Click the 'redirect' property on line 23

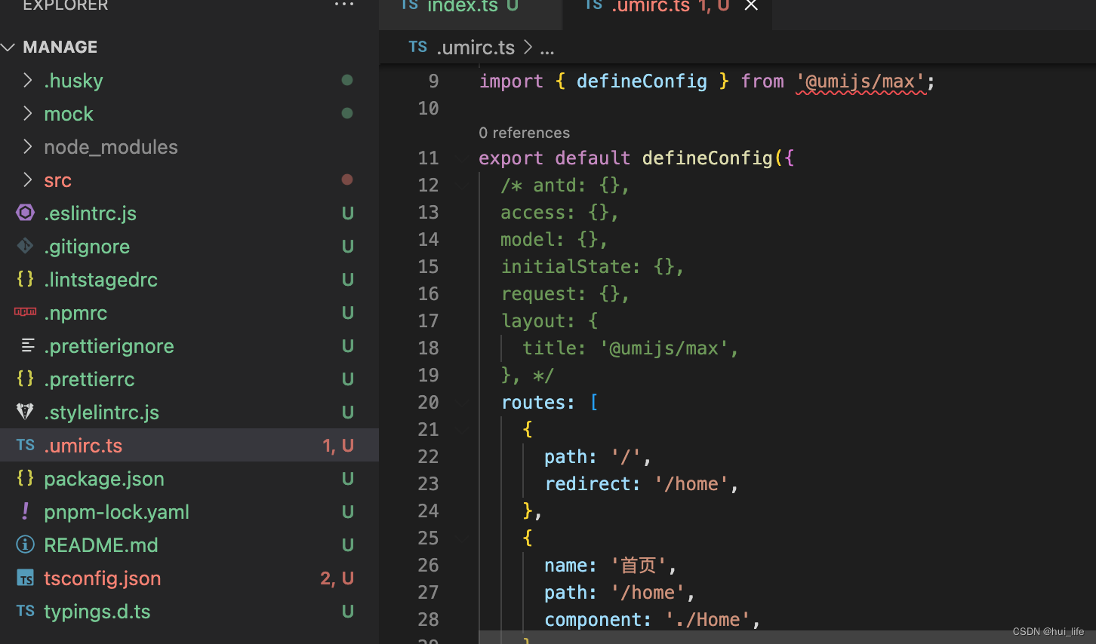(x=587, y=484)
